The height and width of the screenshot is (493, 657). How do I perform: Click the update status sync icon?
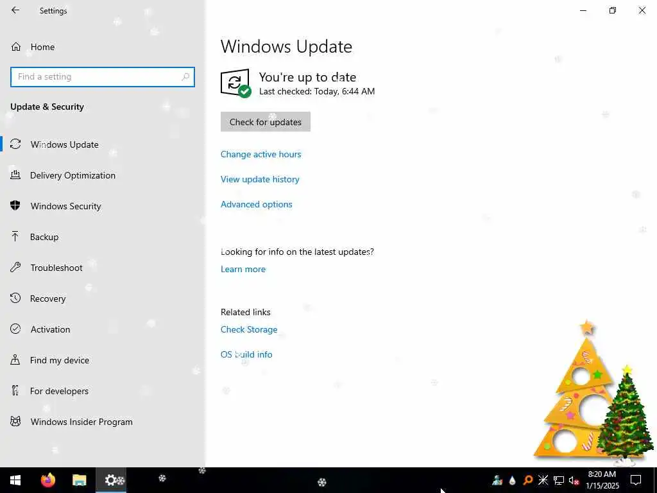pos(236,83)
